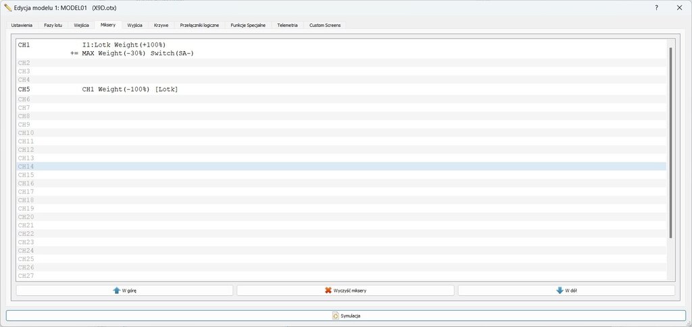Click the red X clear mixers icon
692x327 pixels.
328,291
